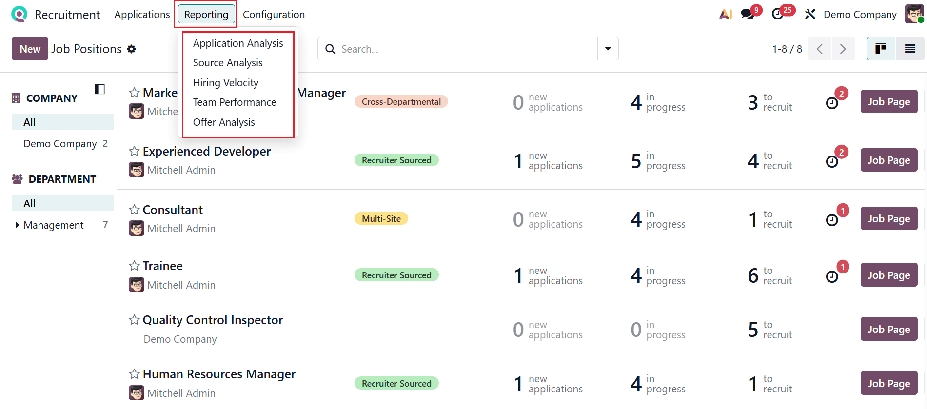927x409 pixels.
Task: Open the Discuss messages icon
Action: click(747, 14)
